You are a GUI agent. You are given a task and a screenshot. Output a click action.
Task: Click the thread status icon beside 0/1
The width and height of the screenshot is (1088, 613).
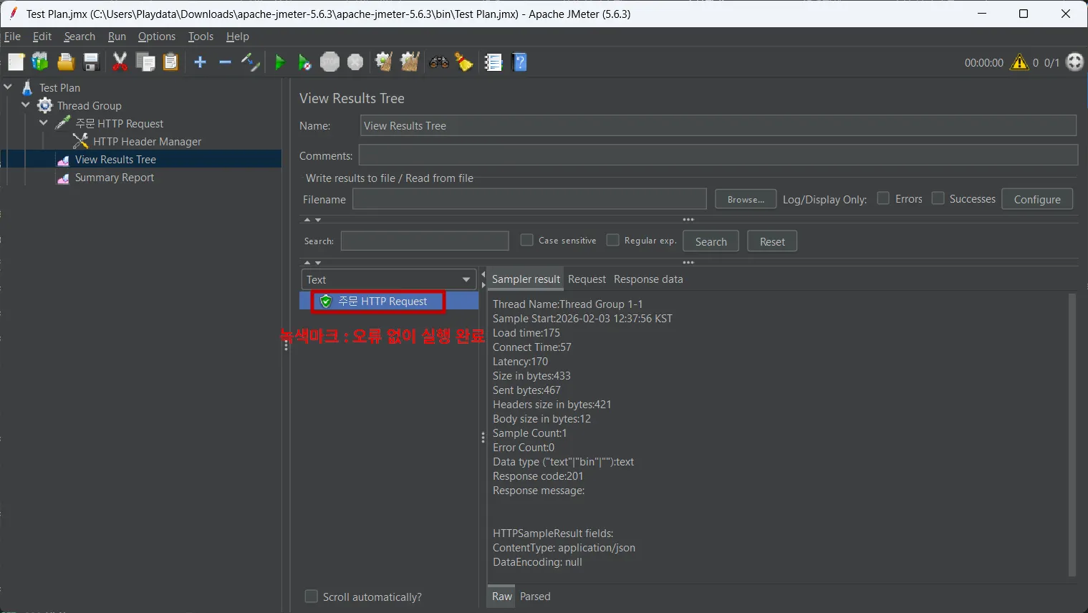click(1074, 62)
